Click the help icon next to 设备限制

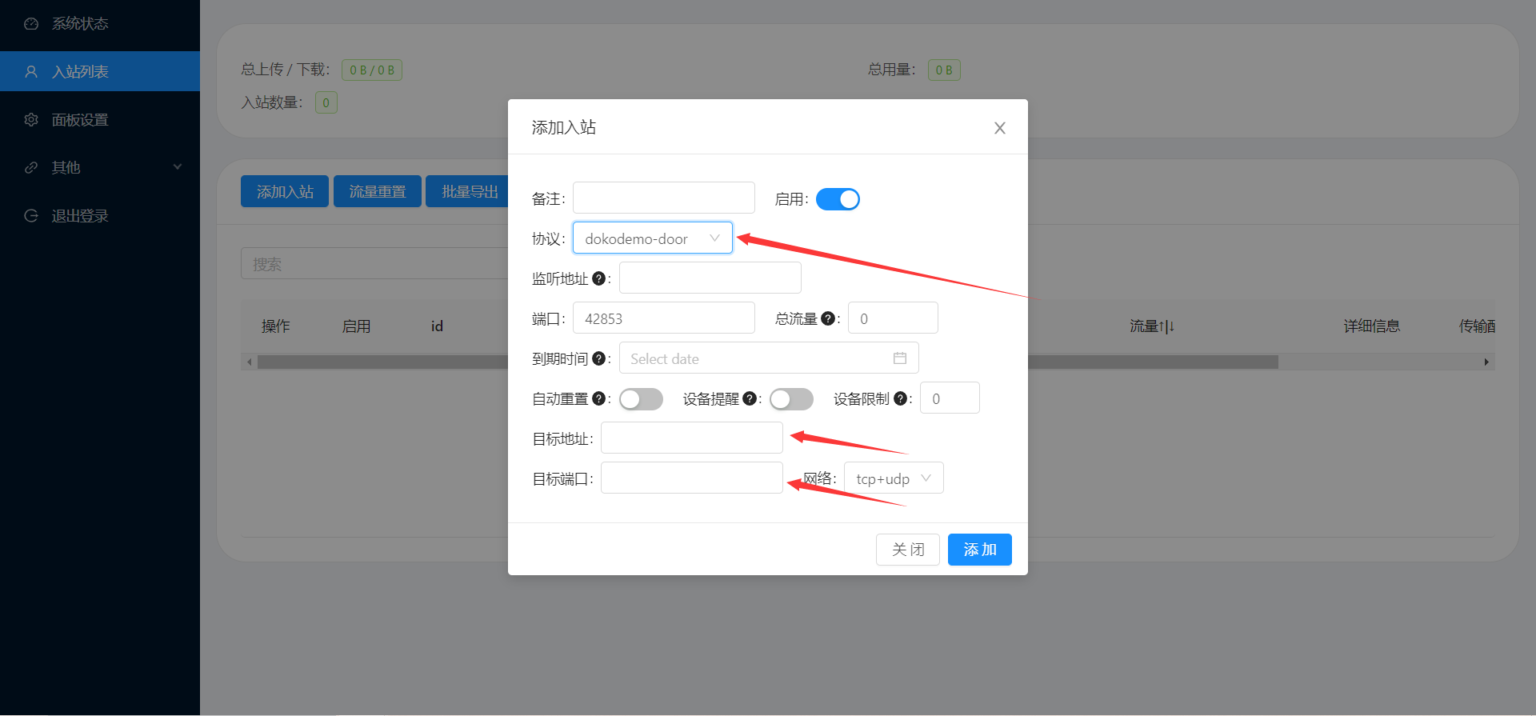[901, 398]
